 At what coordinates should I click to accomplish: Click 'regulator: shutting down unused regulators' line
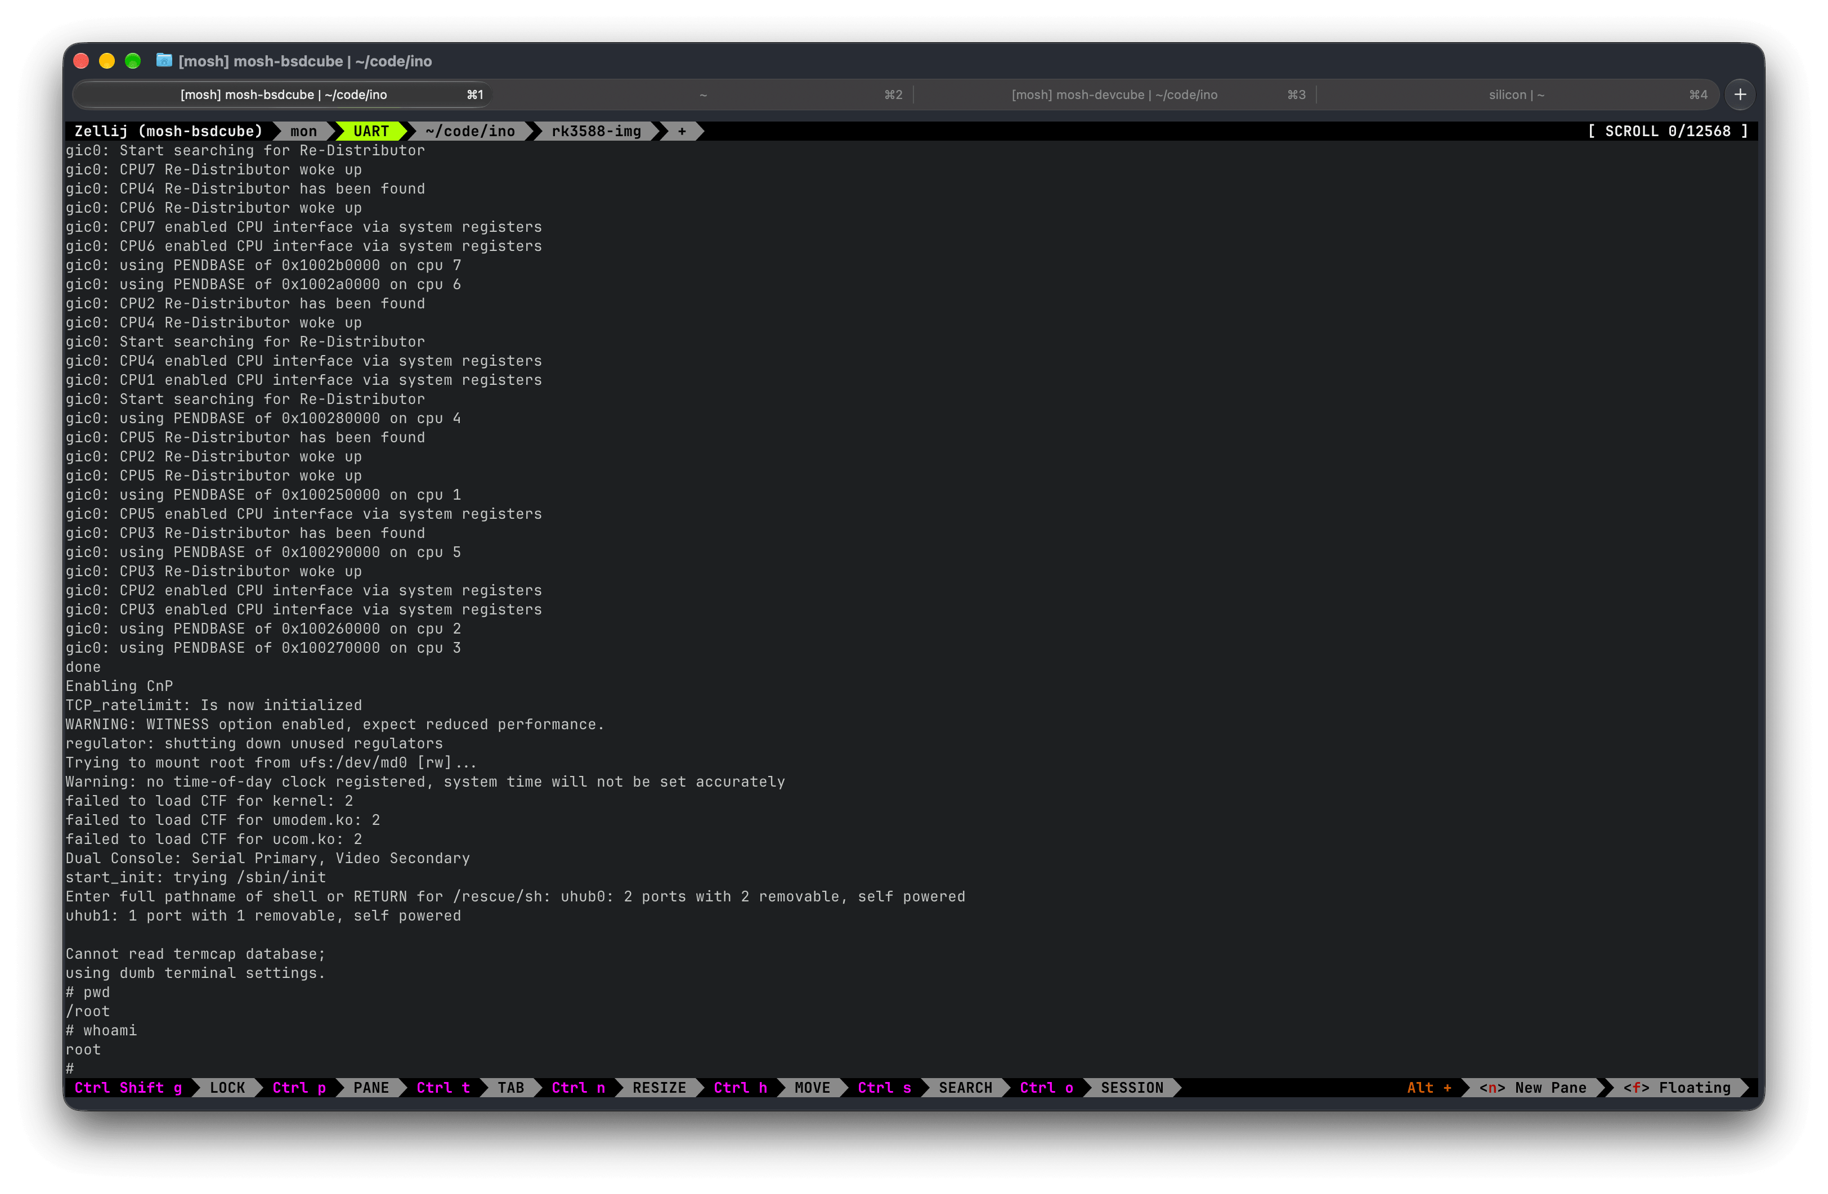tap(254, 743)
